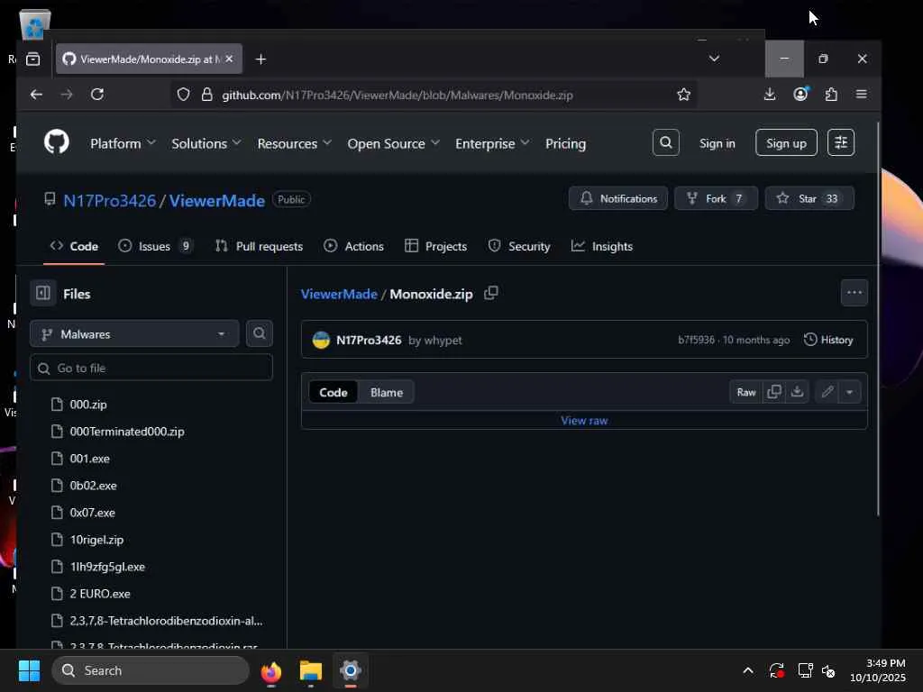The image size is (923, 692).
Task: Star the ViewerMade repository
Action: point(809,198)
